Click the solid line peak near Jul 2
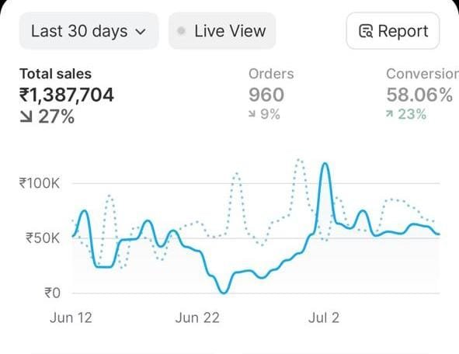459x354 pixels. tap(325, 164)
